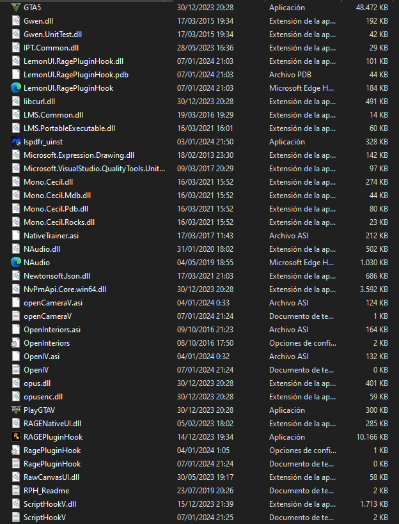
Task: Click the Edge icon beside LemonUI.RagePluginHook
Action: 16,88
